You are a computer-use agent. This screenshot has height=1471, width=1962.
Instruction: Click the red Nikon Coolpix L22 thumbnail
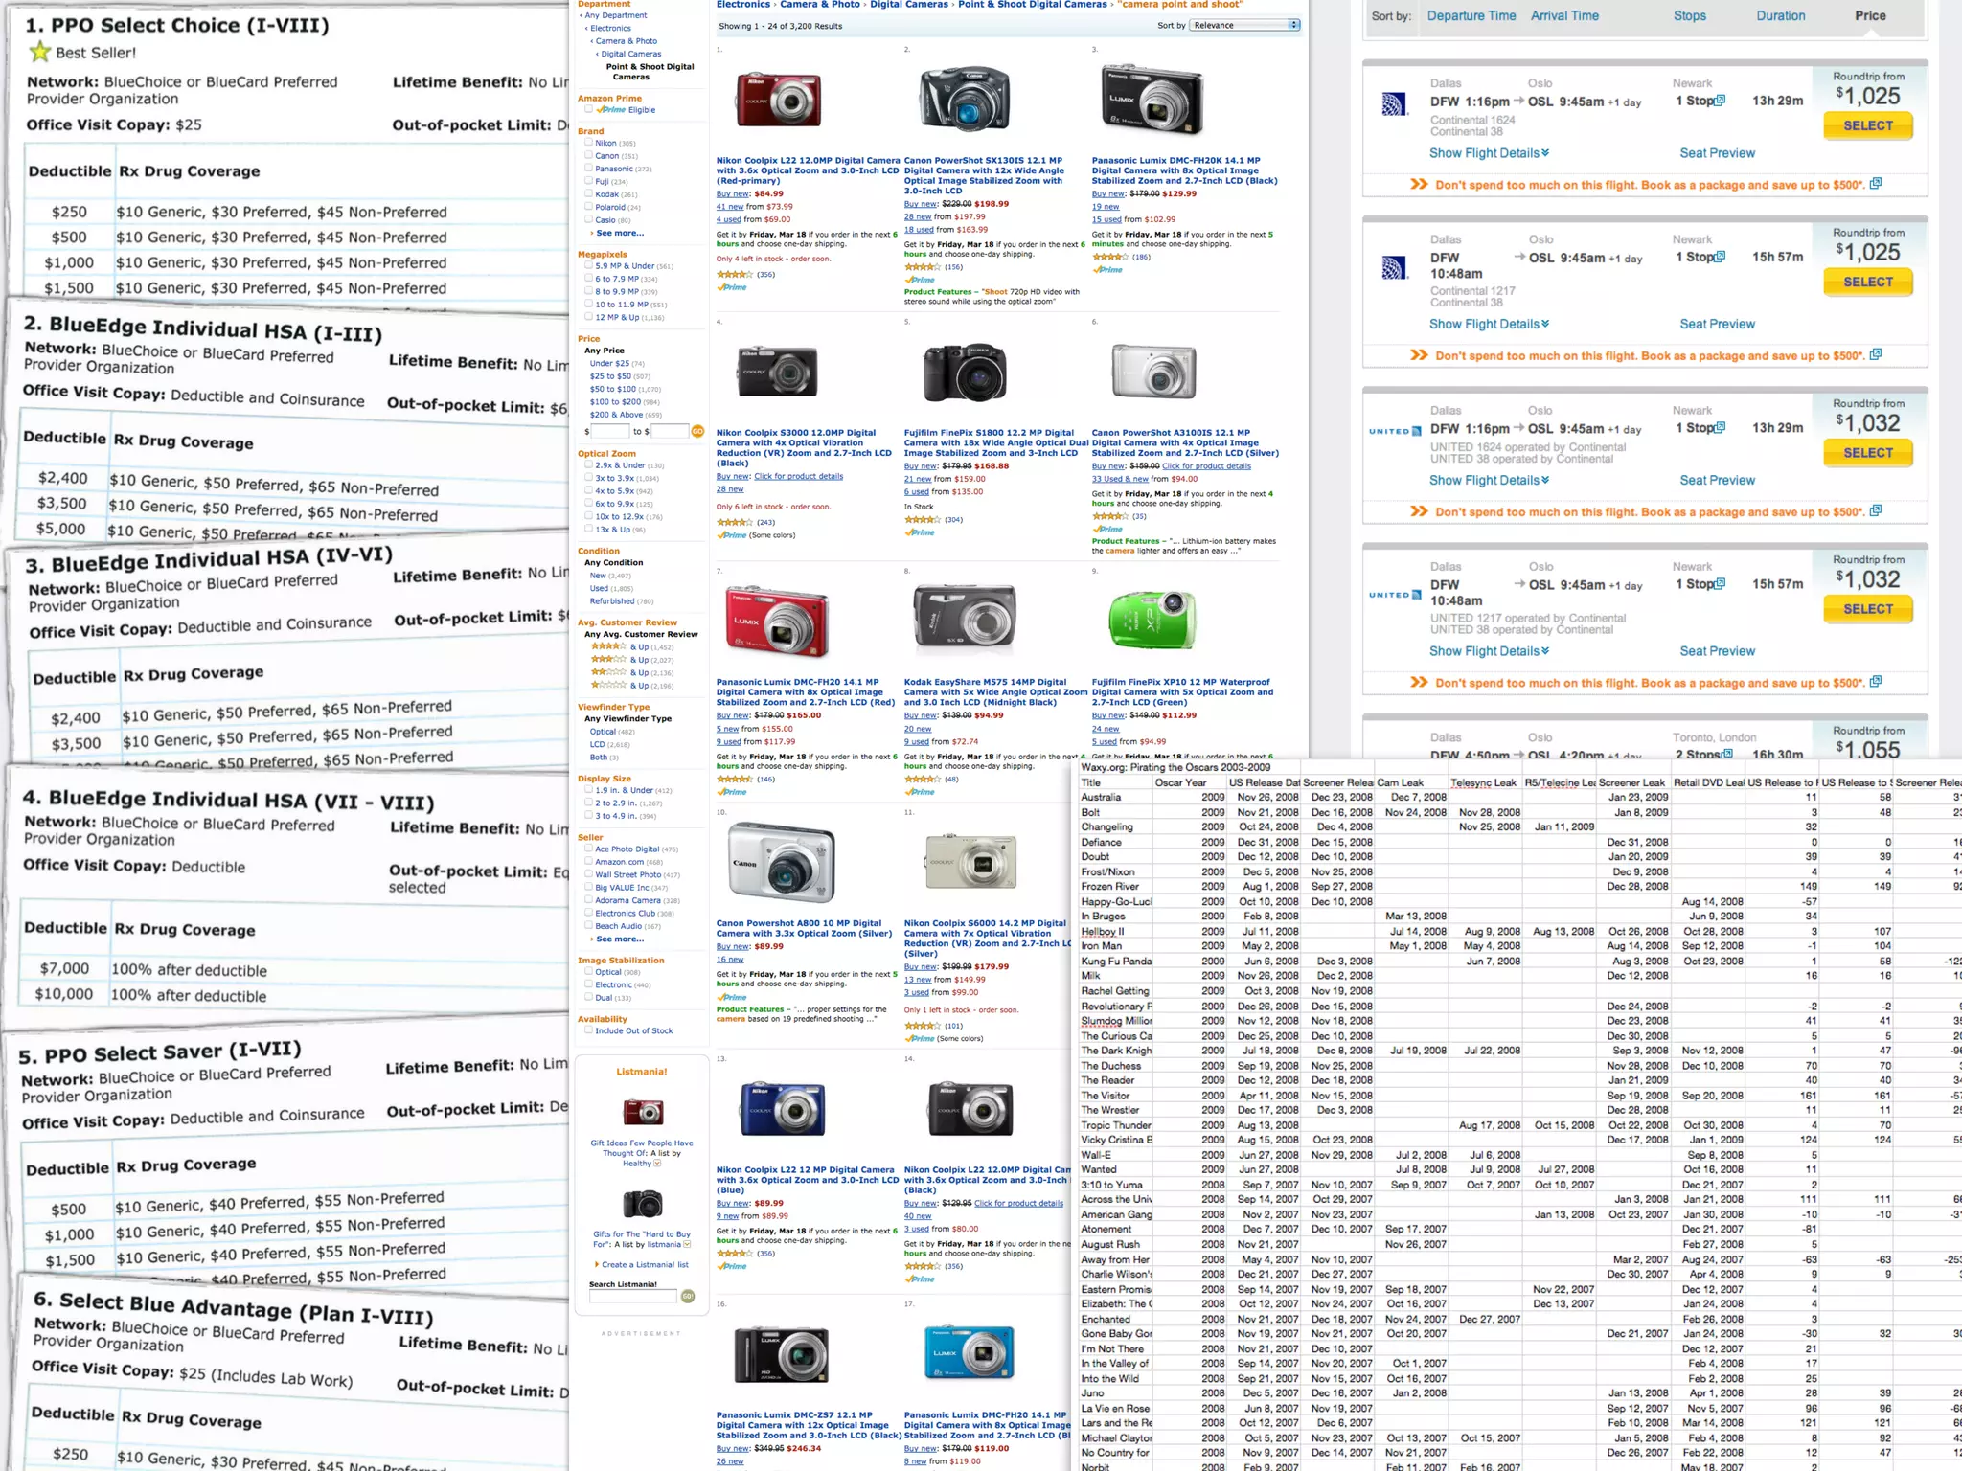[x=779, y=99]
